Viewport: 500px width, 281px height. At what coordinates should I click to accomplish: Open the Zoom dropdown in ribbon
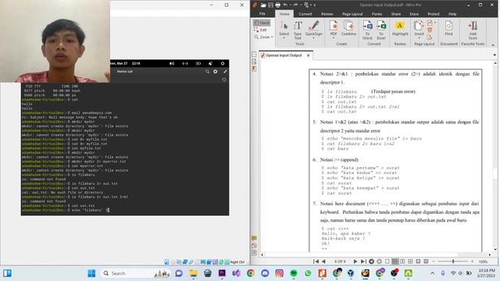(x=264, y=37)
